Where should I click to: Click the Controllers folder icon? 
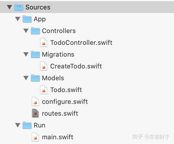tap(35, 31)
